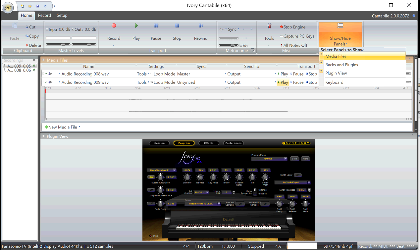Play Audio Recording 009.wav from its row
This screenshot has width=420, height=250.
pos(283,82)
